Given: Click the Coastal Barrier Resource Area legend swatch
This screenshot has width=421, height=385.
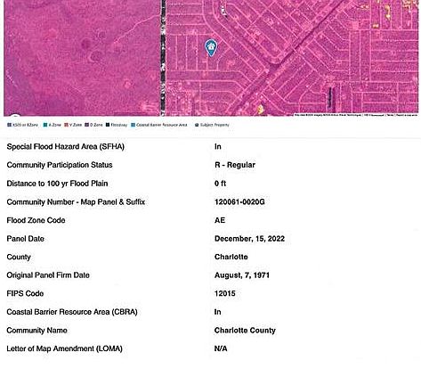Looking at the screenshot, I should tap(134, 125).
